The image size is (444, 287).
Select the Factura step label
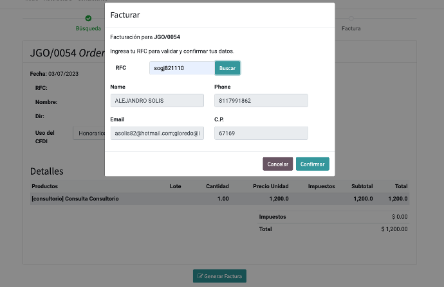pos(351,29)
